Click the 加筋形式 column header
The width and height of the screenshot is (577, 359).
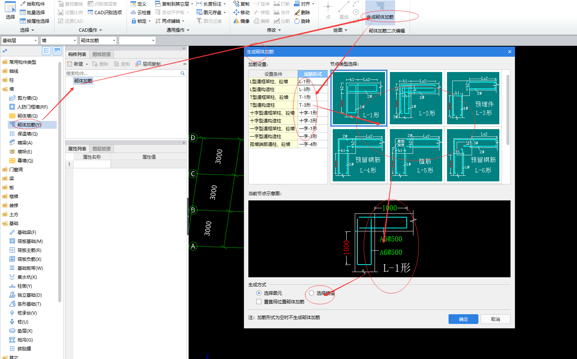tap(313, 74)
